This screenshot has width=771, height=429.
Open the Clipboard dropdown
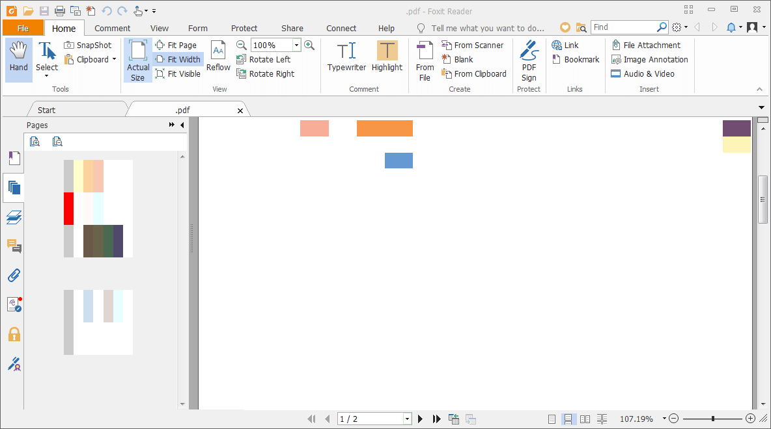tap(114, 59)
